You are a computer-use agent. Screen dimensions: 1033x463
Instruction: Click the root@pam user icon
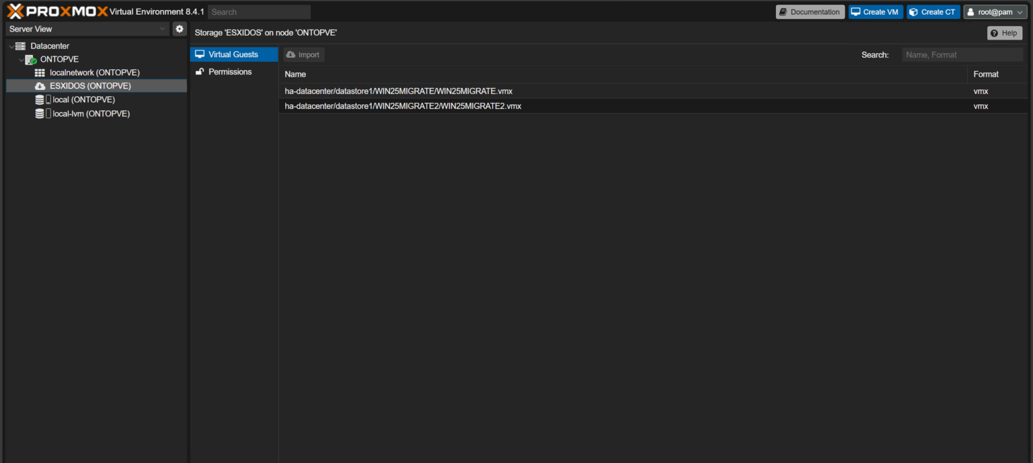tap(970, 12)
